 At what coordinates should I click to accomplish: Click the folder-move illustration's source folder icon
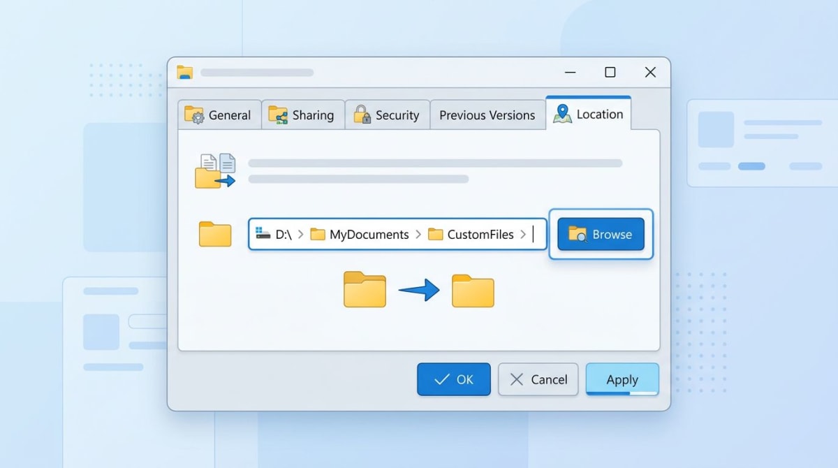pos(365,290)
